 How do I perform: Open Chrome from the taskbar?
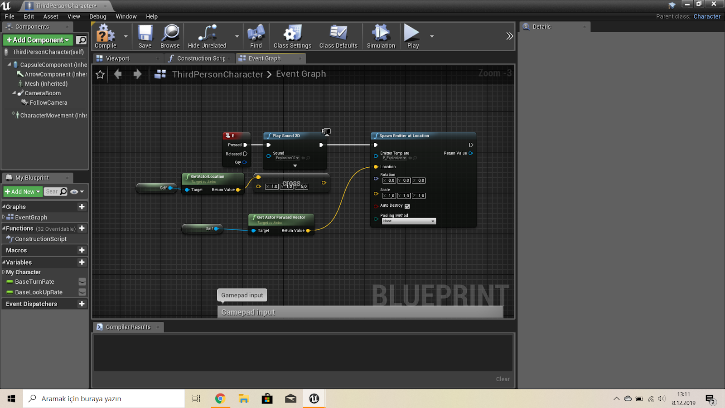[x=220, y=398]
